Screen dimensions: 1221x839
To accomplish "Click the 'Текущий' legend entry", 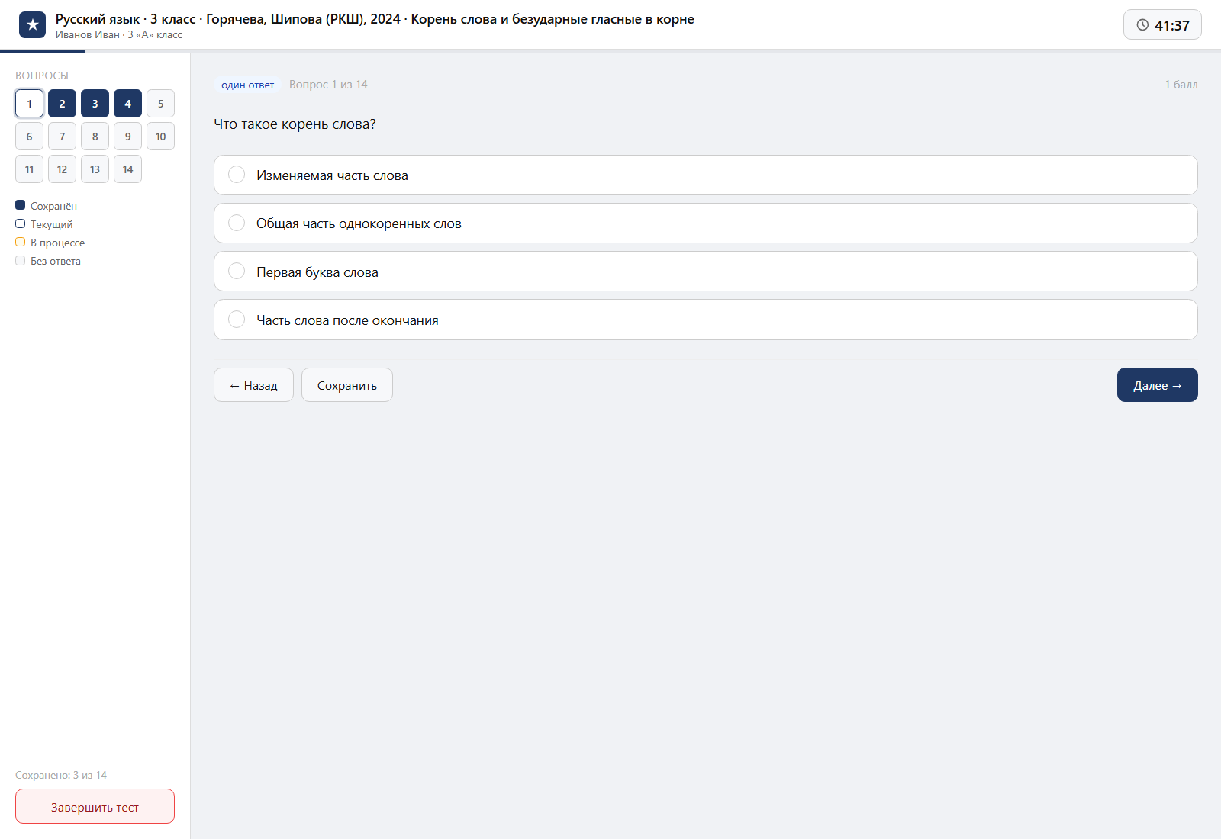I will point(44,224).
